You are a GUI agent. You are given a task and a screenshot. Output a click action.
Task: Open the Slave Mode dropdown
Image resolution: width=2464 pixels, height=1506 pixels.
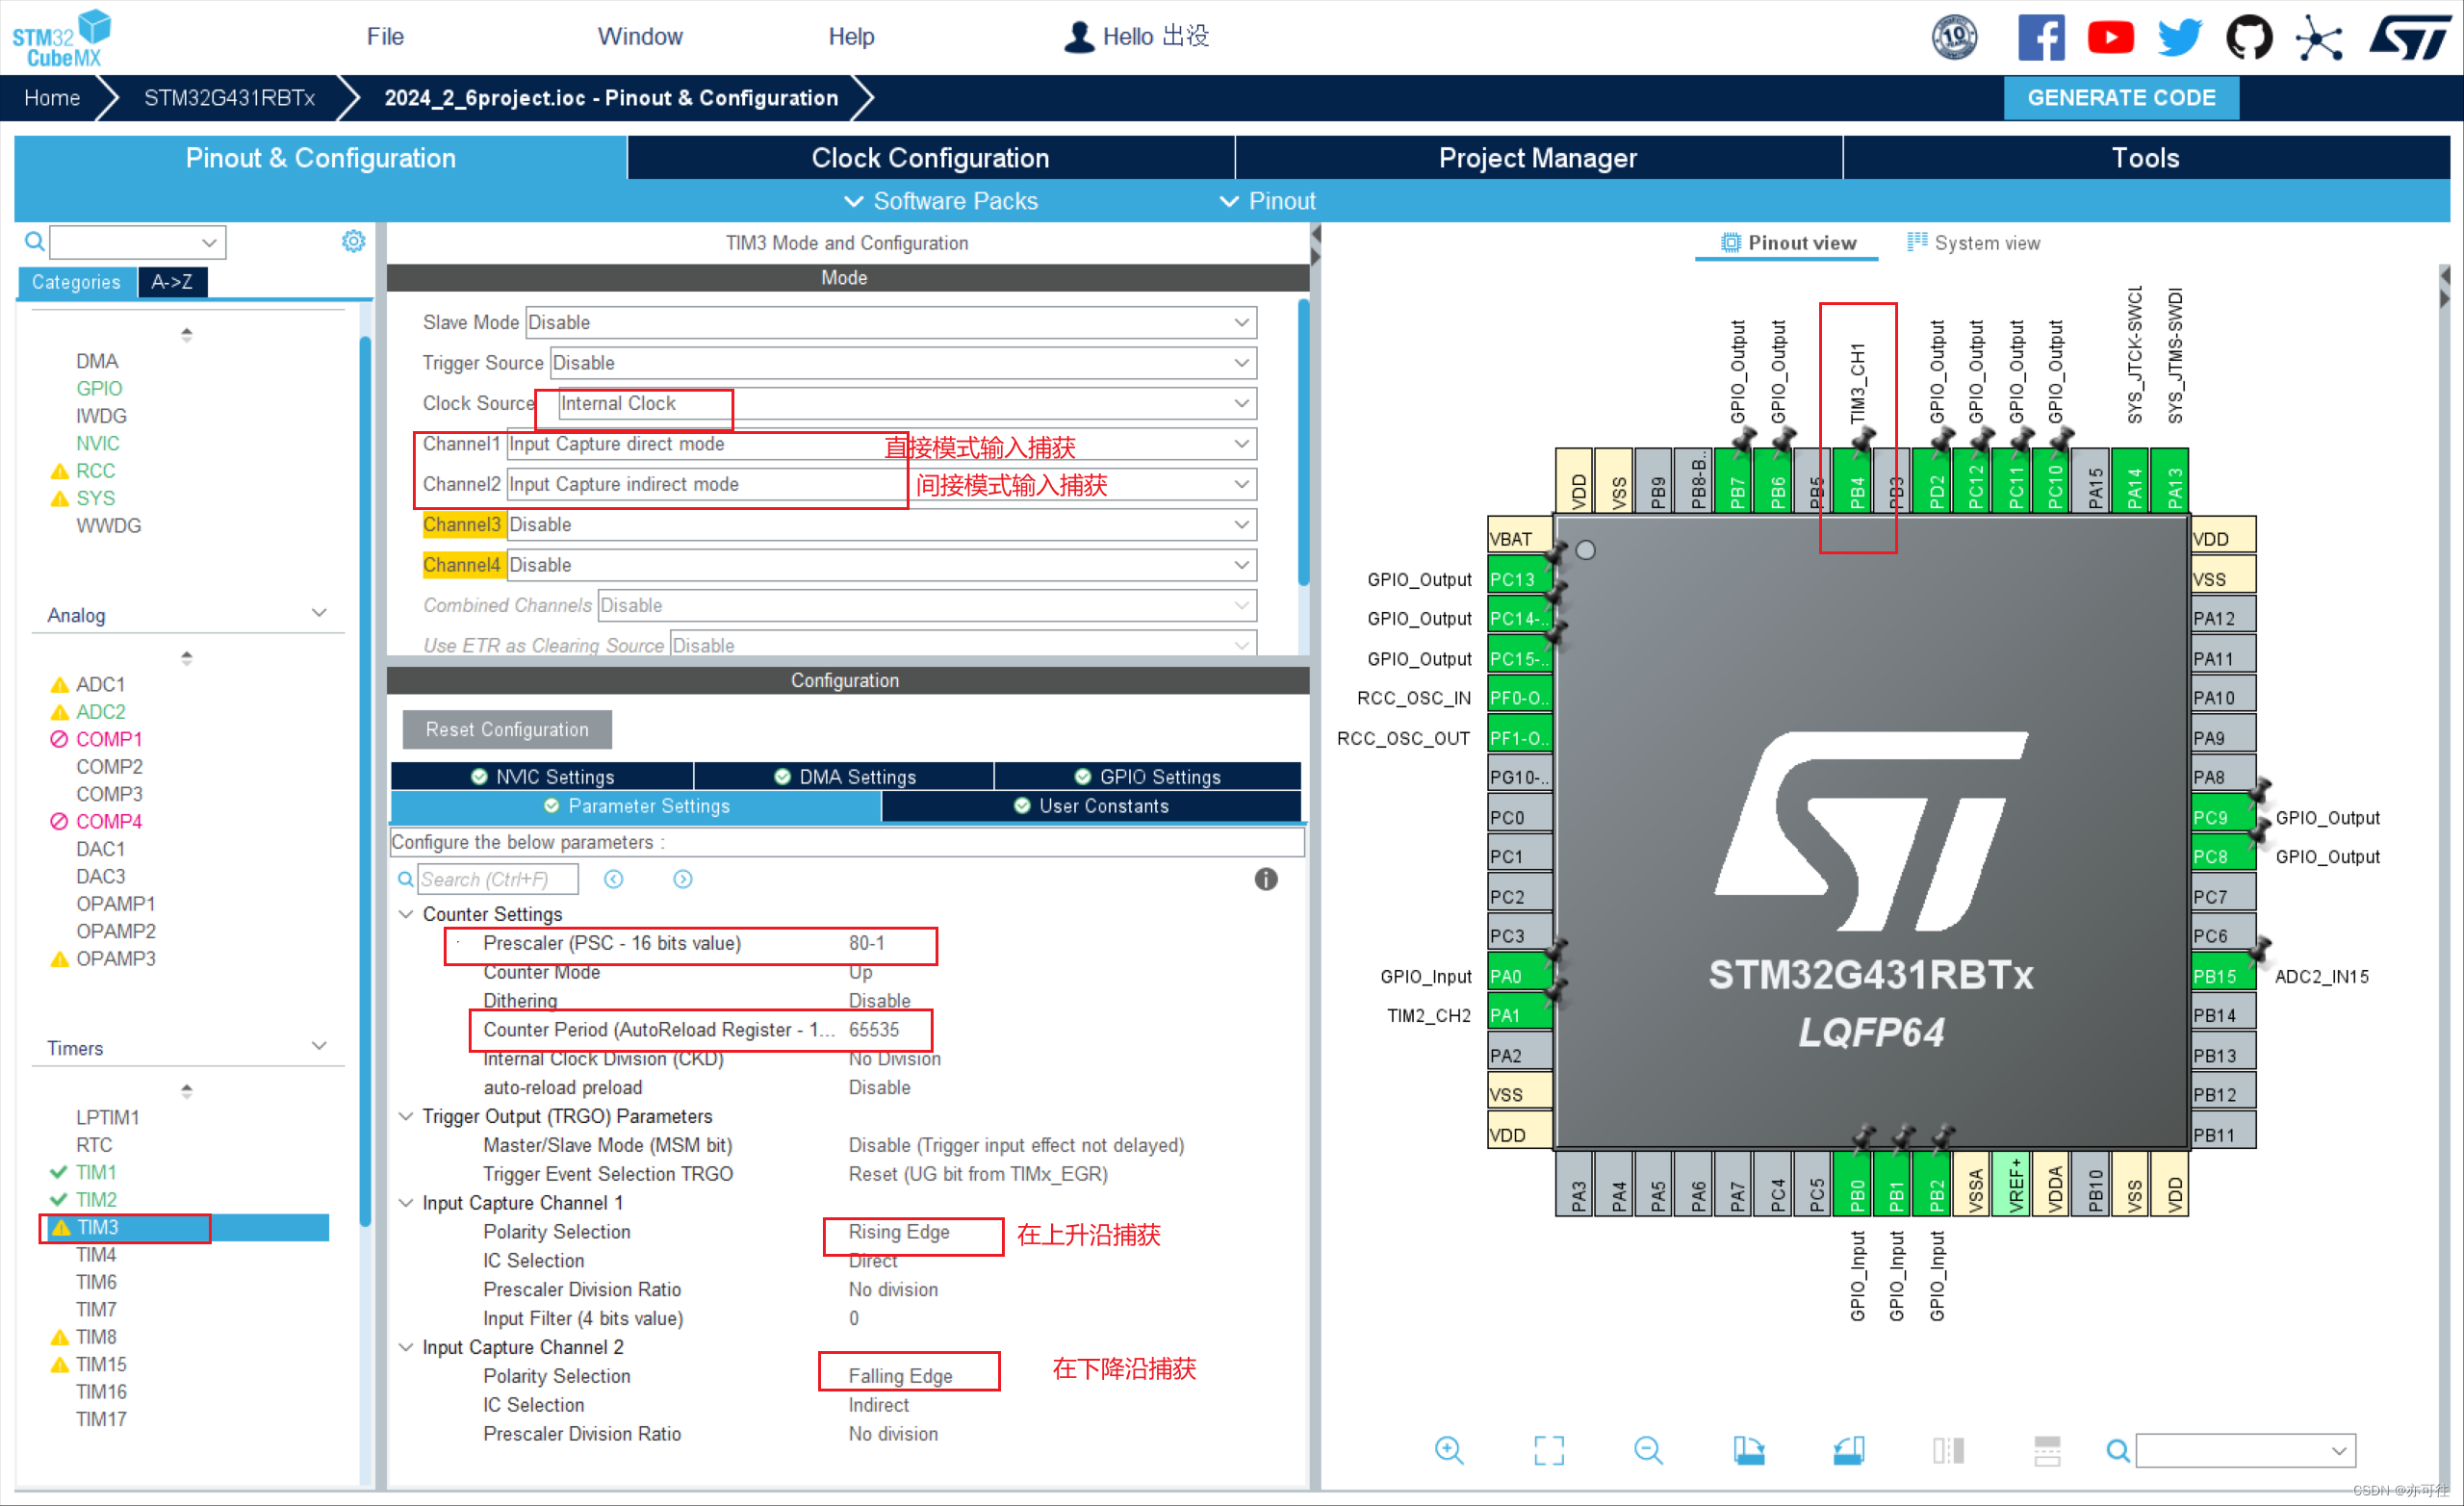tap(890, 322)
